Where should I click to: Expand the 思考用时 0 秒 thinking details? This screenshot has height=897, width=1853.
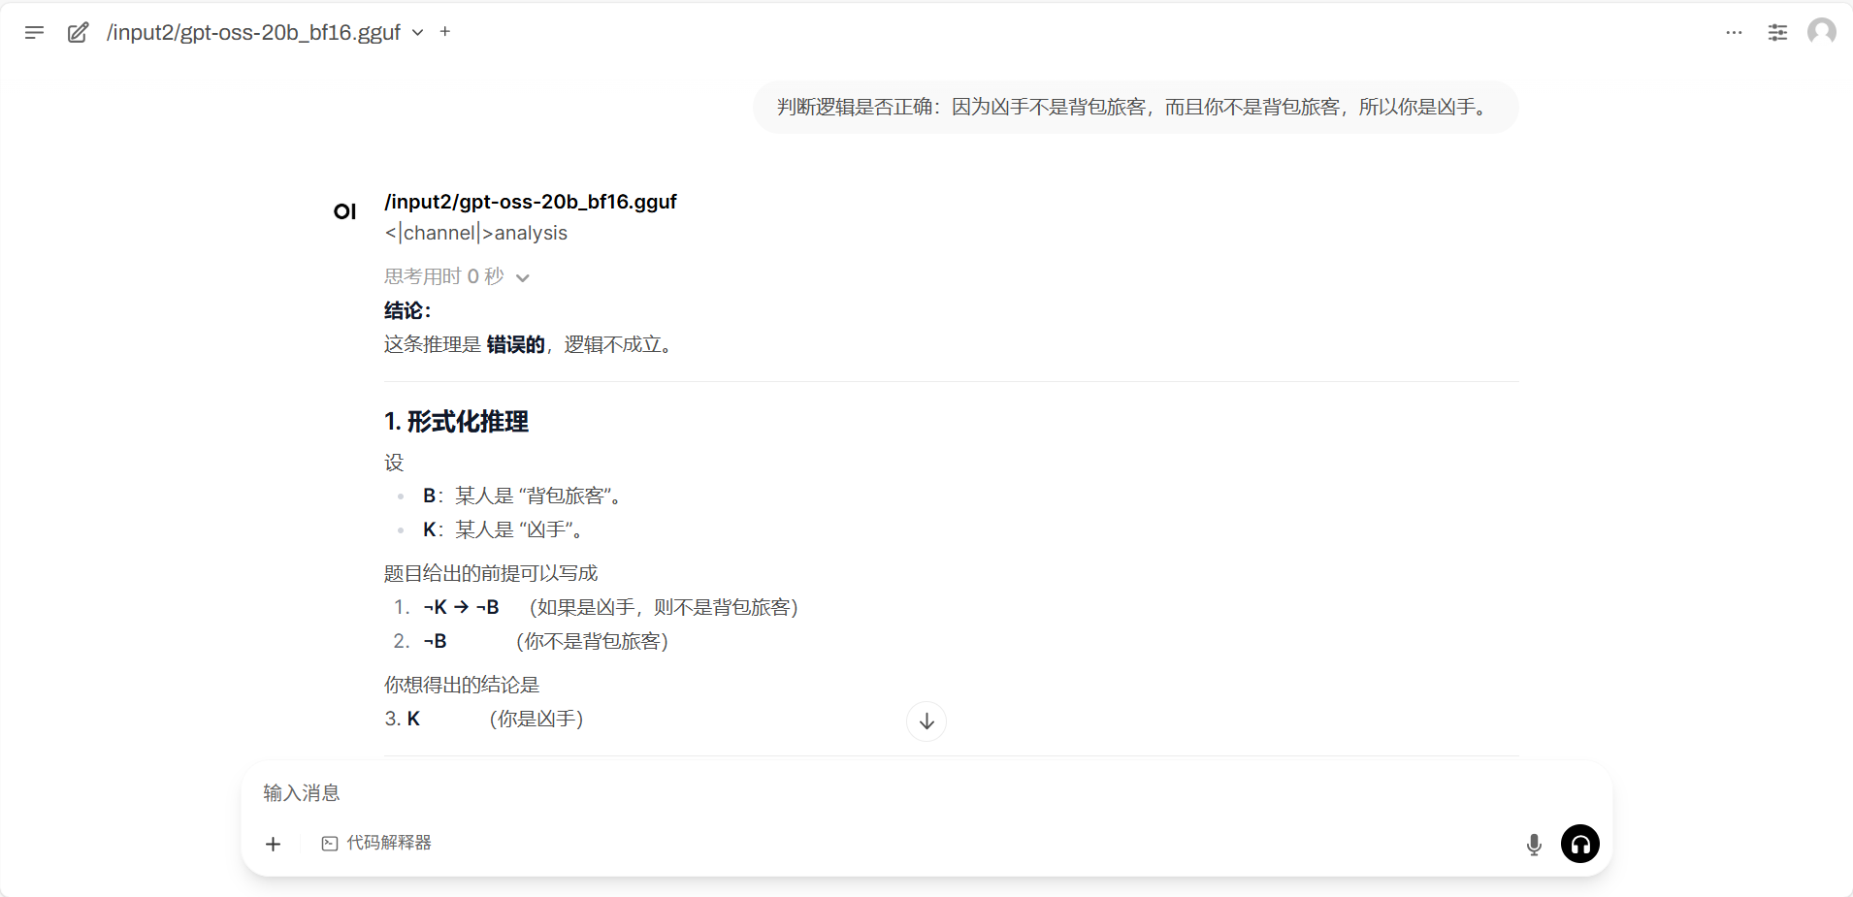tap(456, 276)
